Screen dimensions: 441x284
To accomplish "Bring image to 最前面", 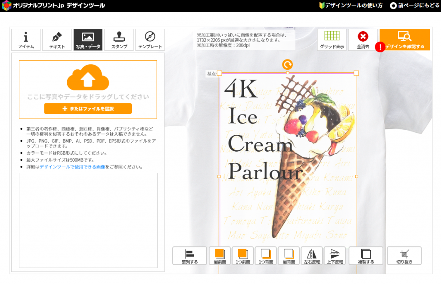I will tap(220, 256).
